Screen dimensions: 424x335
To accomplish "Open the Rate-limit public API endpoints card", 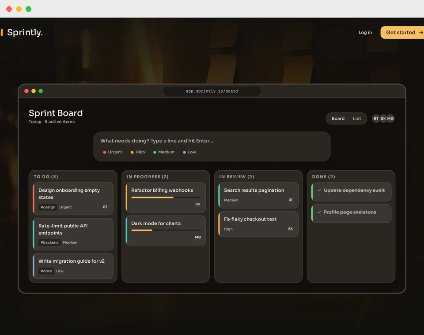I will coord(73,234).
